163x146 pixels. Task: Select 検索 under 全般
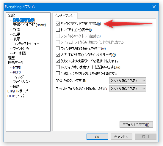coord(17,30)
